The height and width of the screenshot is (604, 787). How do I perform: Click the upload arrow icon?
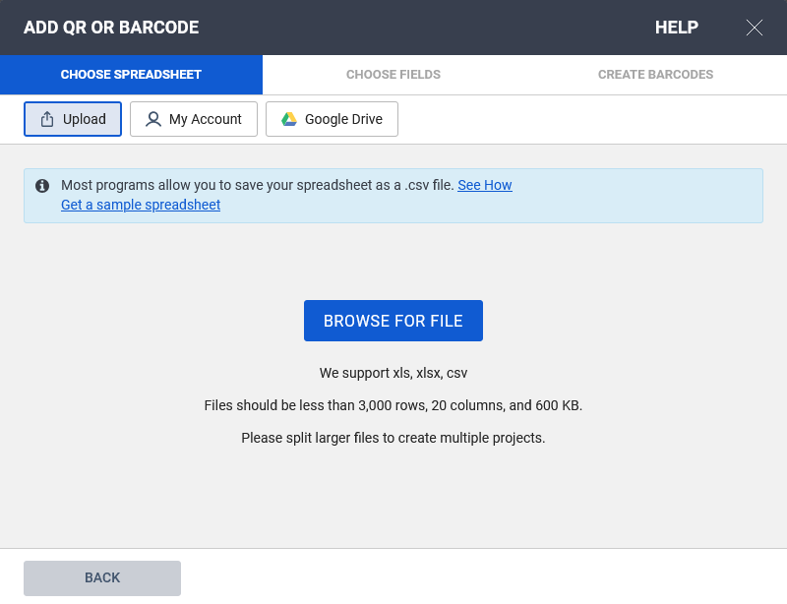(x=47, y=119)
